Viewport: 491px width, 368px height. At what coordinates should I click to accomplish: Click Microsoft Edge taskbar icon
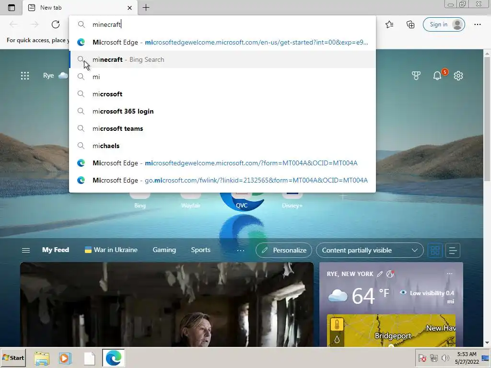[113, 357]
